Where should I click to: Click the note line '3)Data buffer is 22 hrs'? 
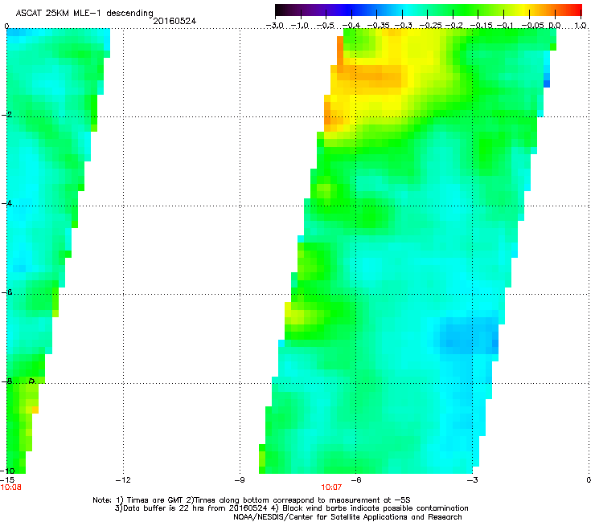coord(291,508)
